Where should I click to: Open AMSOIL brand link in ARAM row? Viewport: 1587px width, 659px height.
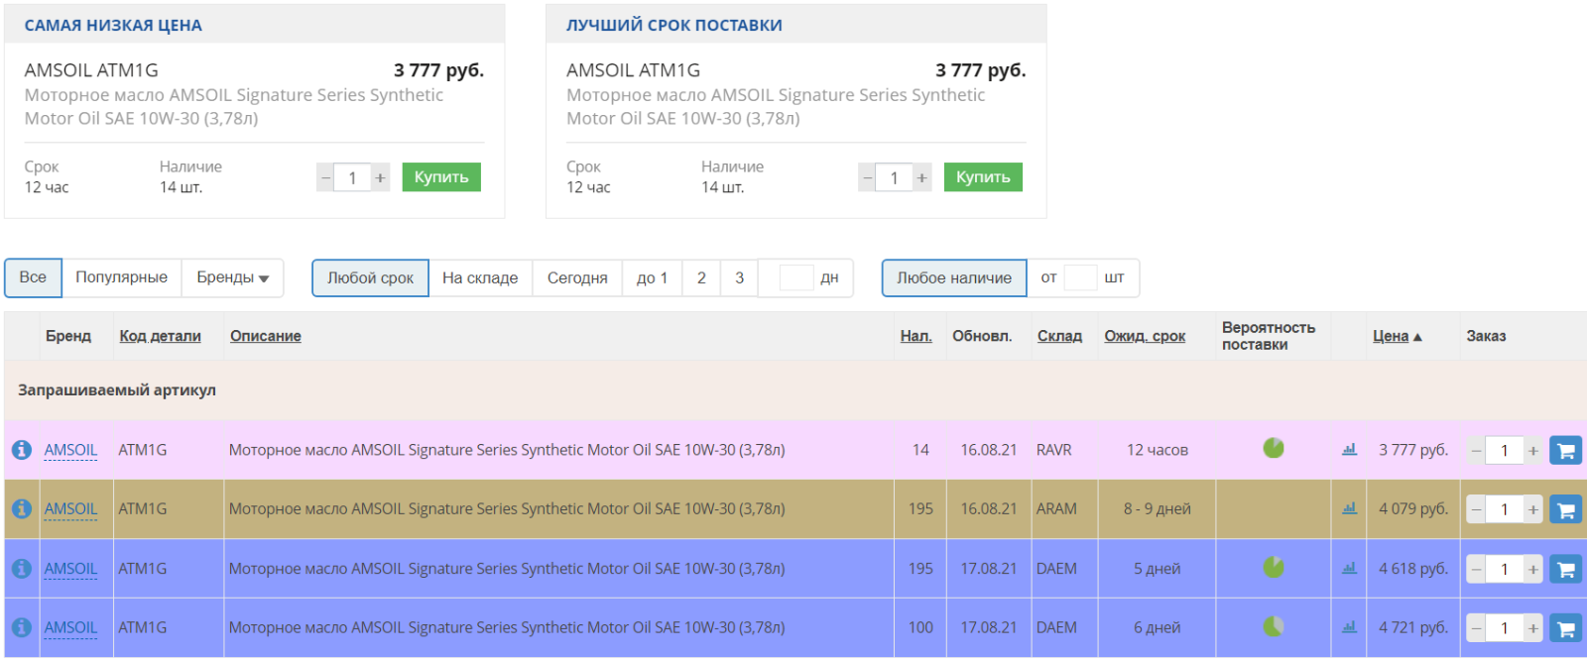(x=70, y=509)
